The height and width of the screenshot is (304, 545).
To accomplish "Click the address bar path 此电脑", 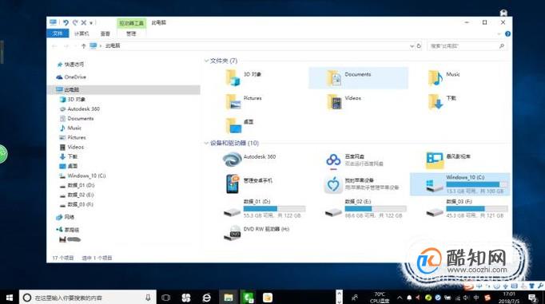I will pos(113,45).
